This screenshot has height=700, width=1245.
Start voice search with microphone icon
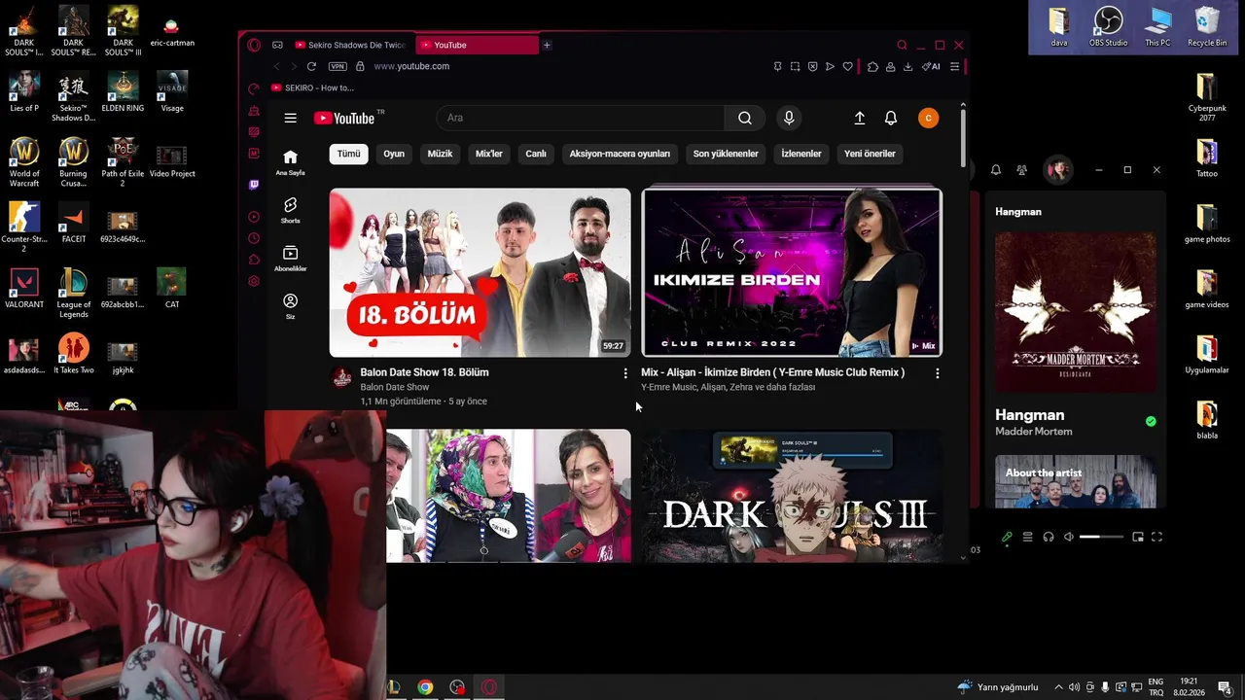tap(789, 118)
